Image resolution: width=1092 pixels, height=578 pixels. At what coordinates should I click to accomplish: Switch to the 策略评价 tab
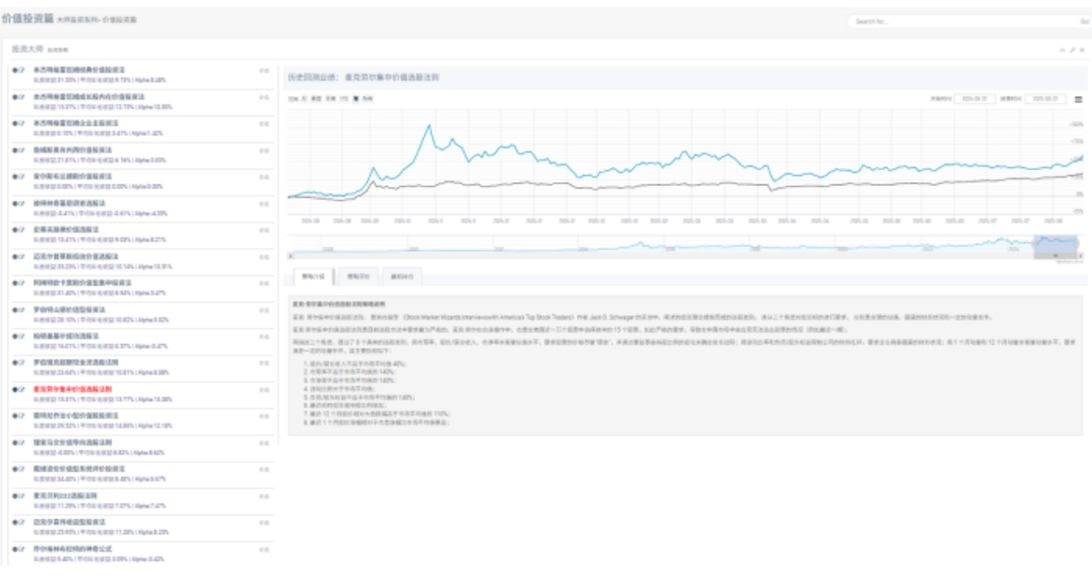358,277
